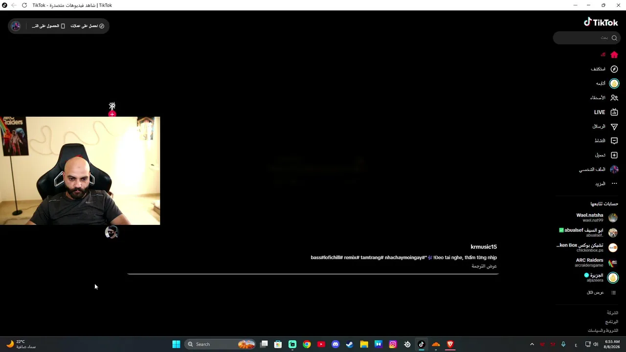Screen dimensions: 626x352
Task: Open Messages paper-plane icon
Action: (x=614, y=127)
